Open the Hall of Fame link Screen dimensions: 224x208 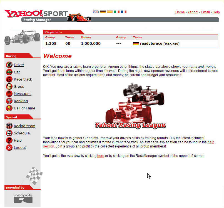(x=24, y=108)
